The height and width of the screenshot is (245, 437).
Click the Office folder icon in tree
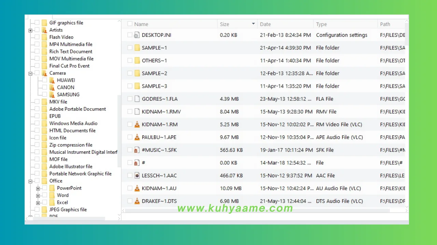[44, 181]
